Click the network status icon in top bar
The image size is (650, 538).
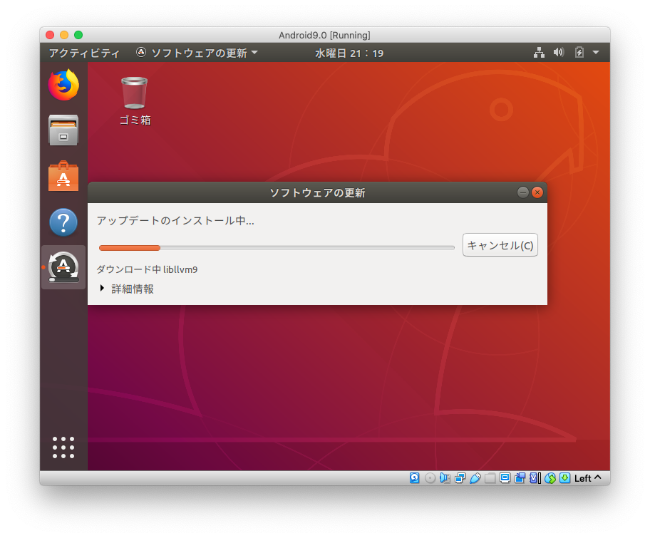539,53
